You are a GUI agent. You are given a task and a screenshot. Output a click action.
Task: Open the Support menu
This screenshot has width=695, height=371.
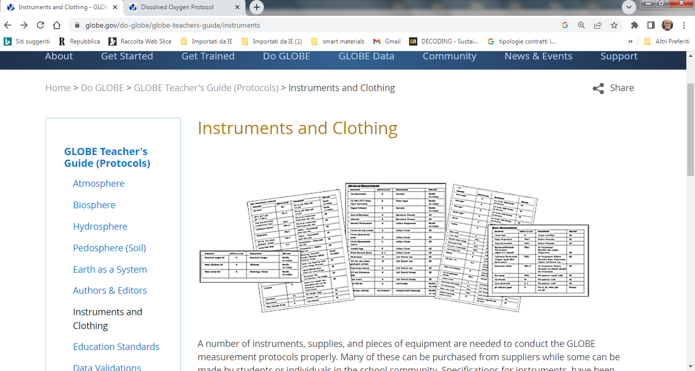[619, 56]
